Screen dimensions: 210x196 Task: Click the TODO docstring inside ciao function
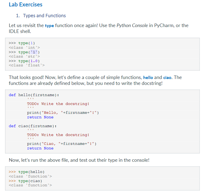point(58,135)
